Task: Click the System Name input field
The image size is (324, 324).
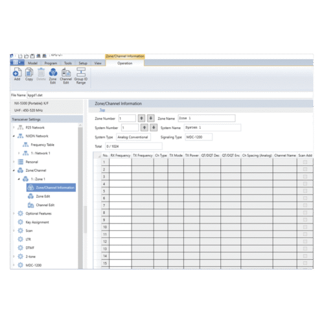Action: (x=213, y=128)
